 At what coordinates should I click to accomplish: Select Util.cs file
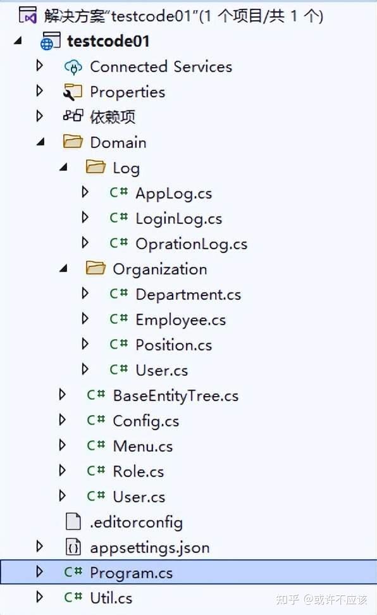coord(111,598)
